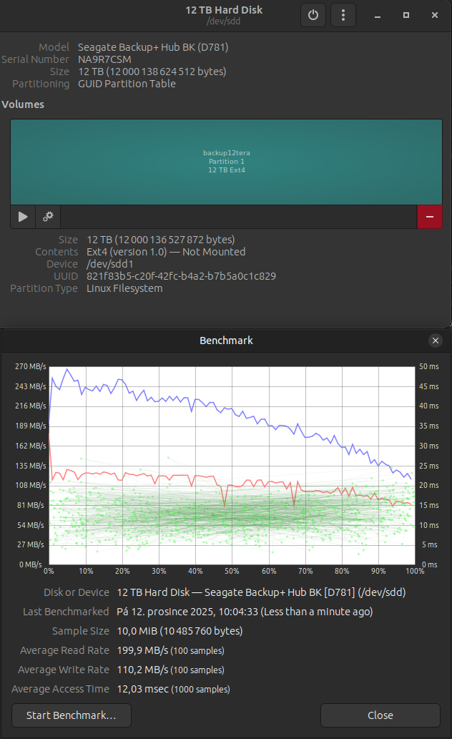The image size is (452, 739).
Task: Click the serial number NA9R7CSM
Action: [x=104, y=59]
